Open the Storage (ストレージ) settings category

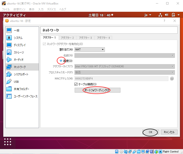click(22, 52)
